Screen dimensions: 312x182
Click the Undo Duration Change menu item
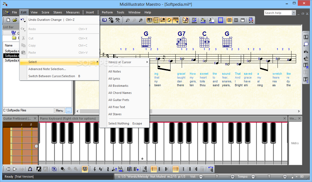(60, 20)
